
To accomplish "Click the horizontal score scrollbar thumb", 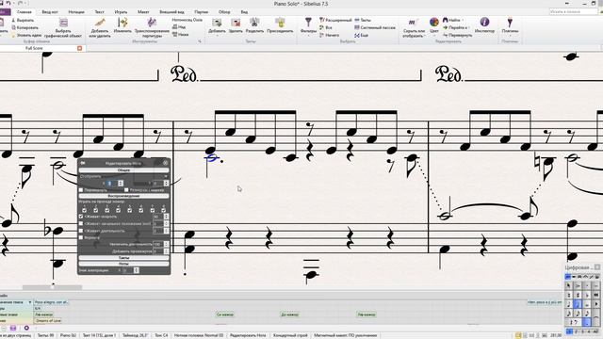I will coord(52,287).
